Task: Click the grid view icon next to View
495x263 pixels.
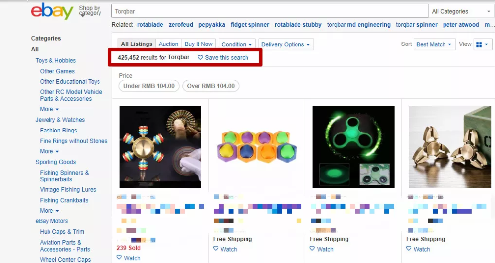Action: (479, 44)
